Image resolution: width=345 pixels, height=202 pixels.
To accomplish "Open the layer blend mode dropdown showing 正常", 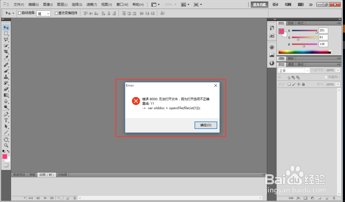I will pos(293,70).
